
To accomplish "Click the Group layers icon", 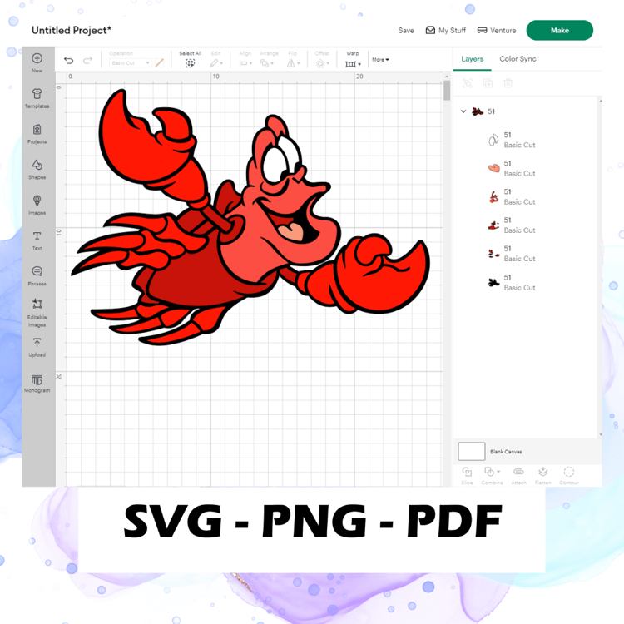I will pyautogui.click(x=468, y=83).
